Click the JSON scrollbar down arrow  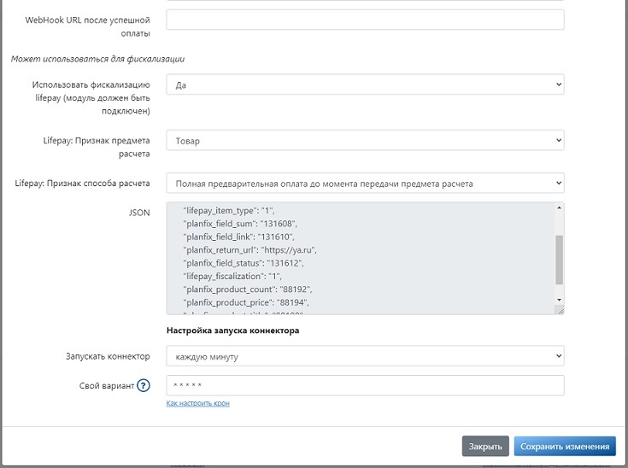(559, 301)
